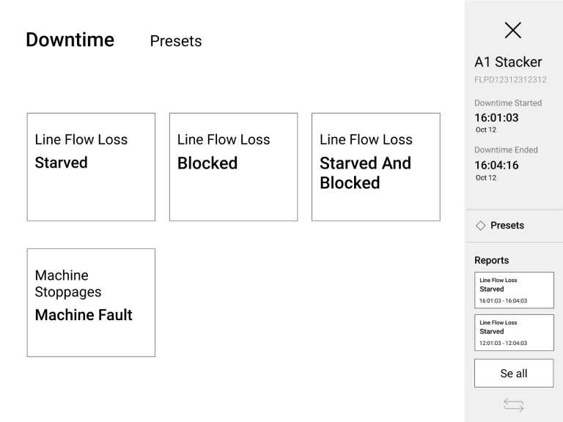This screenshot has height=422, width=563.
Task: Click Downtime Started time 16:01:03
Action: click(498, 117)
